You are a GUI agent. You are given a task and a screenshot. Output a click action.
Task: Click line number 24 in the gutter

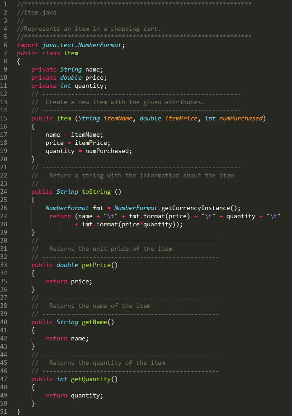click(x=4, y=191)
